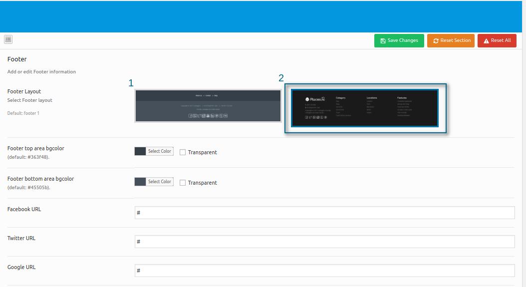Select footer layout 2 thumbnail
Screen dimensions: 526x287
365,108
